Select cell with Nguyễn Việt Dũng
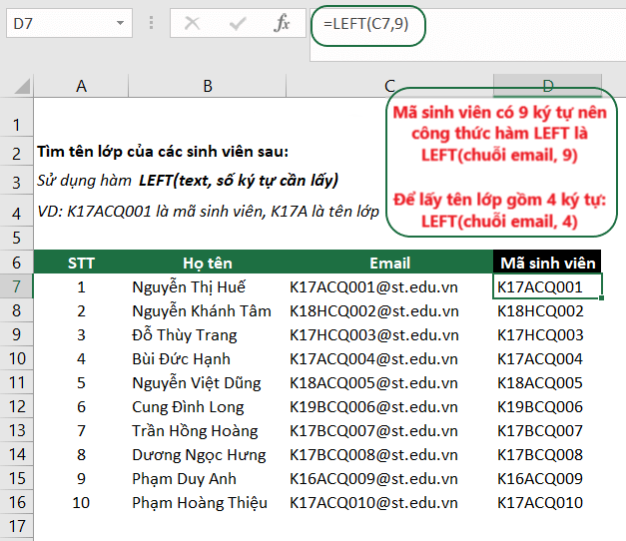This screenshot has width=626, height=541. tap(208, 382)
